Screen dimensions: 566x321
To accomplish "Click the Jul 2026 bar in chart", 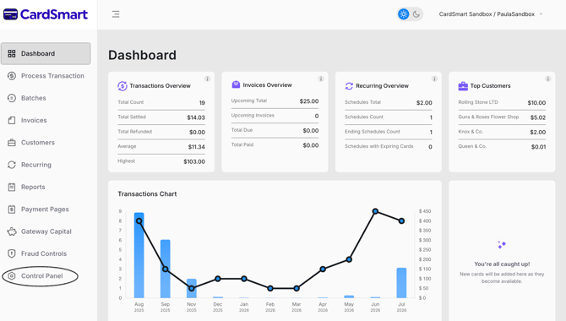I will click(401, 283).
